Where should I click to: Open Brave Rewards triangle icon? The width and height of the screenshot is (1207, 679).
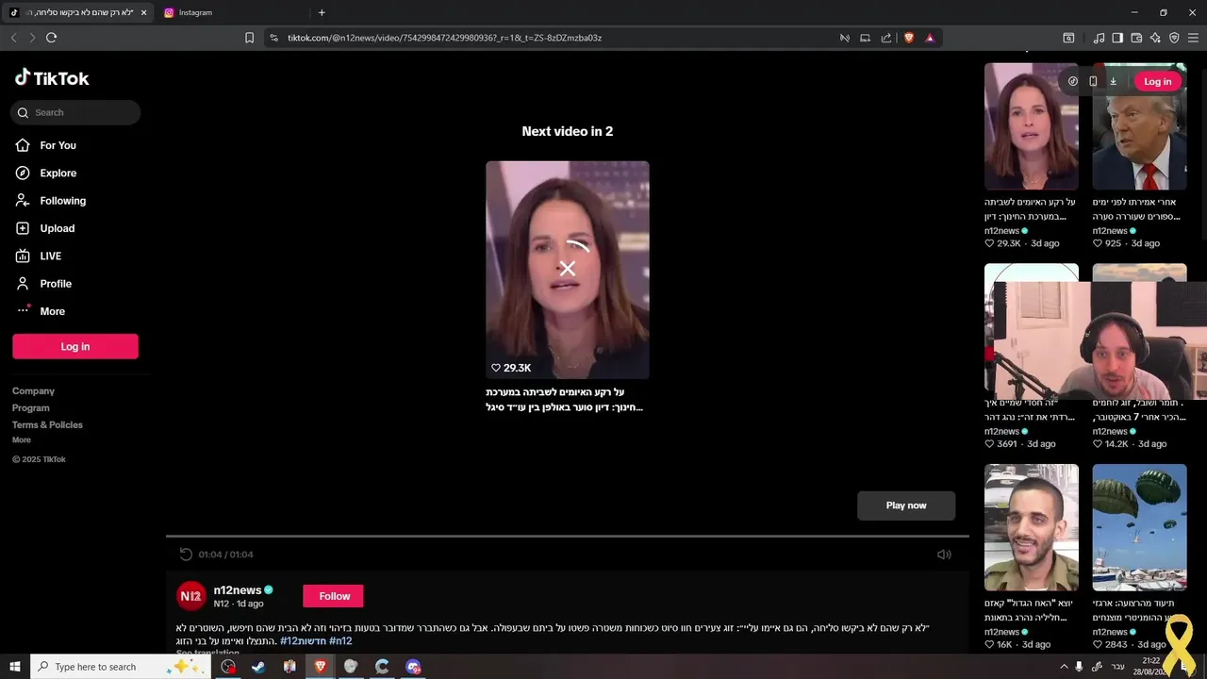(930, 38)
